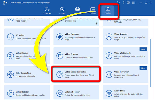Click 'Improve your video quality' description

pyautogui.click(x=80, y=39)
